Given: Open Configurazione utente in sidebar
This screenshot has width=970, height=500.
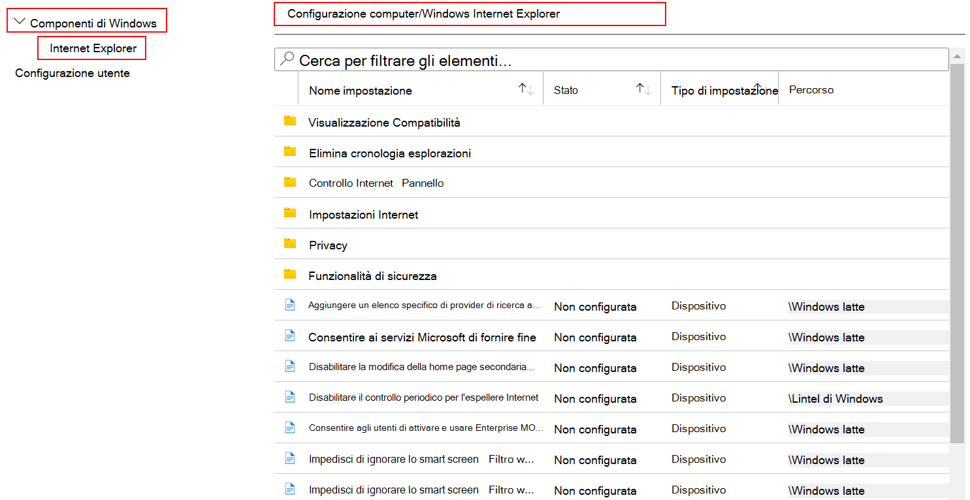Looking at the screenshot, I should [x=73, y=73].
